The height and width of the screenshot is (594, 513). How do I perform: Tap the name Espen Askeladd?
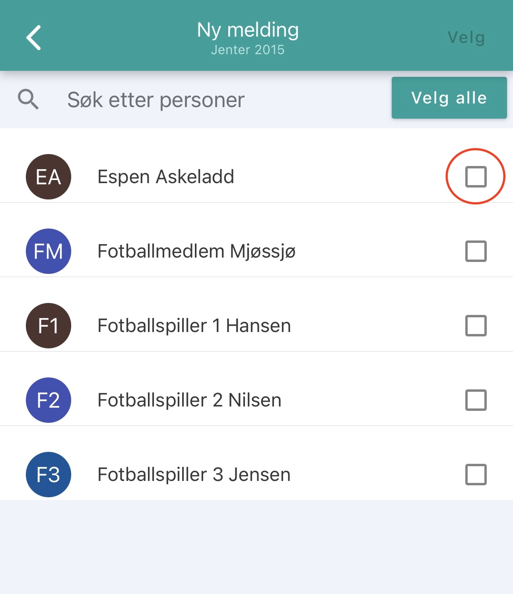(x=166, y=177)
